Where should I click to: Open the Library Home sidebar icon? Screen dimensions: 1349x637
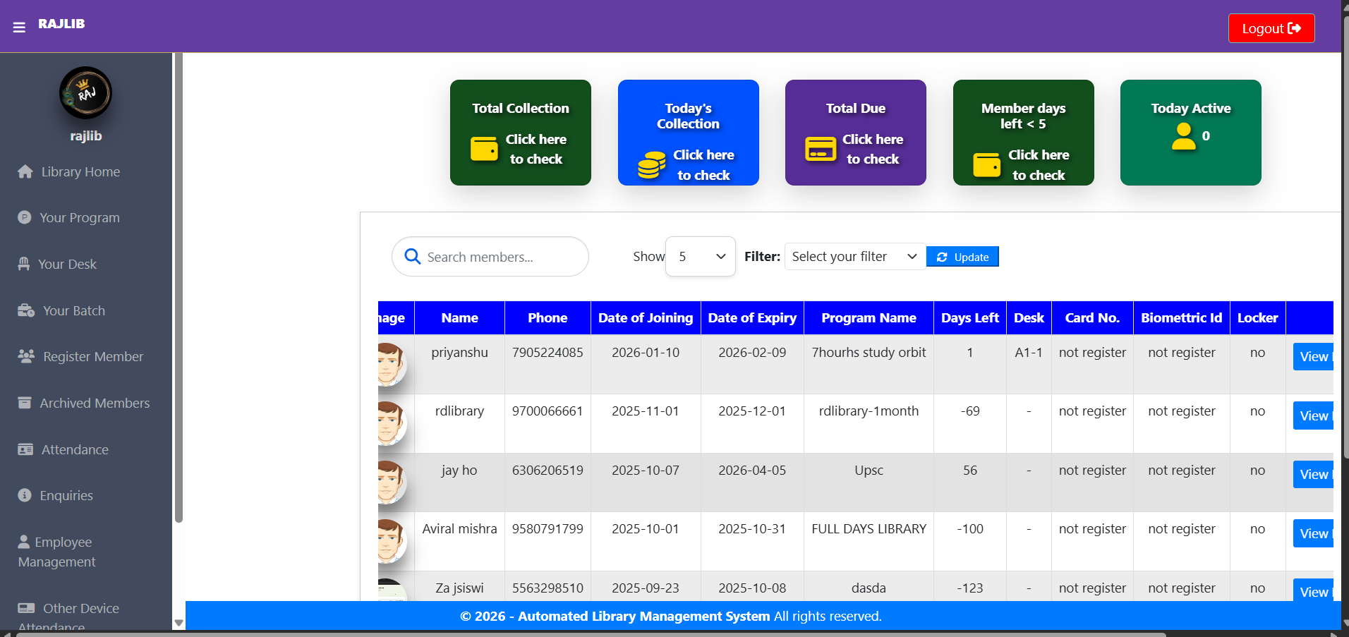(25, 171)
